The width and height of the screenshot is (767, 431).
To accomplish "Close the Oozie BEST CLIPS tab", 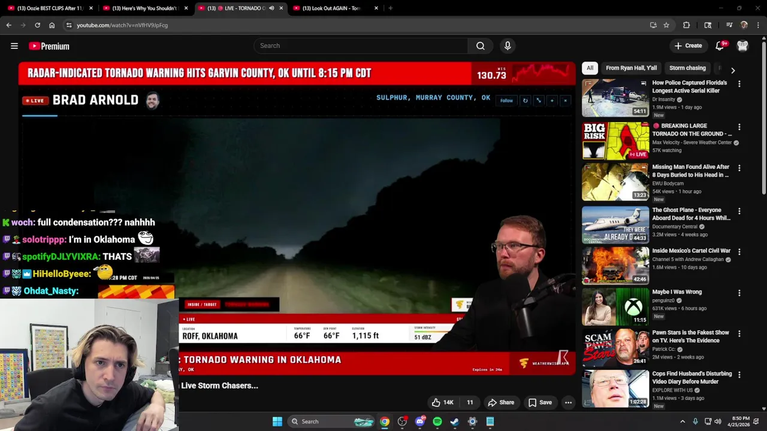I will 91,8.
